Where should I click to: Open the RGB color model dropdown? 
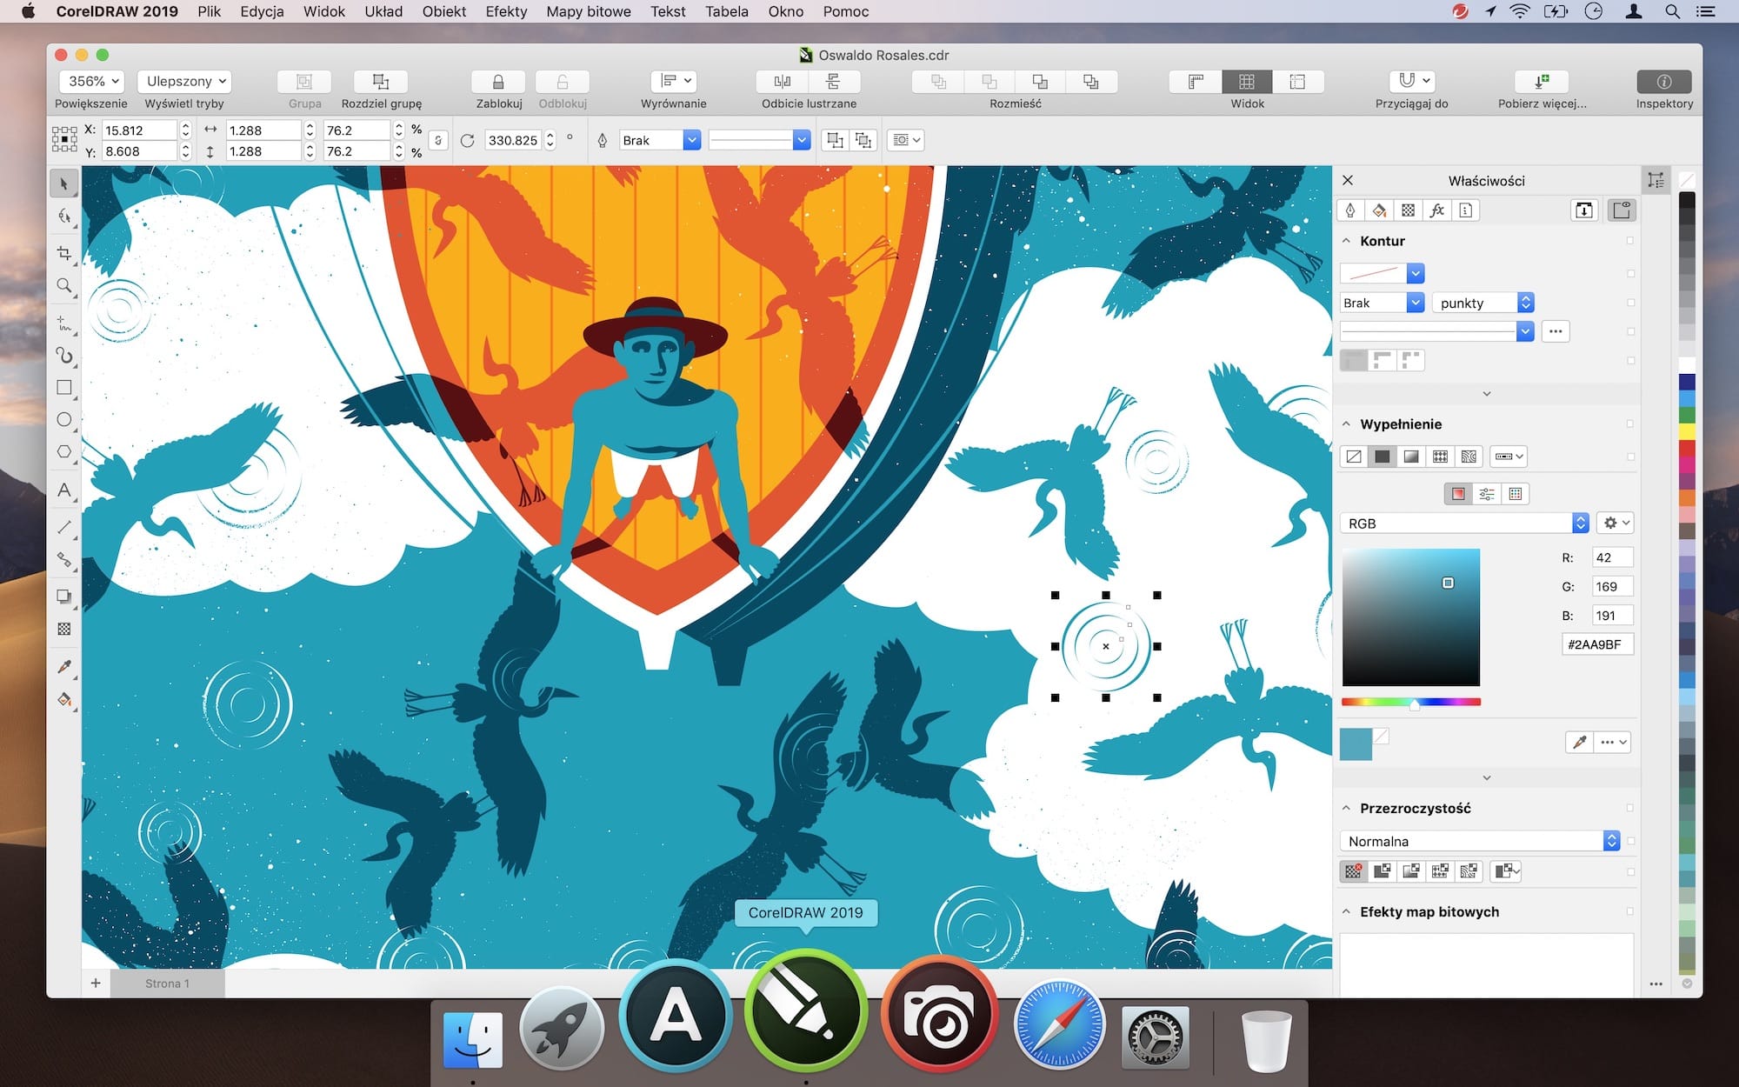click(1465, 523)
